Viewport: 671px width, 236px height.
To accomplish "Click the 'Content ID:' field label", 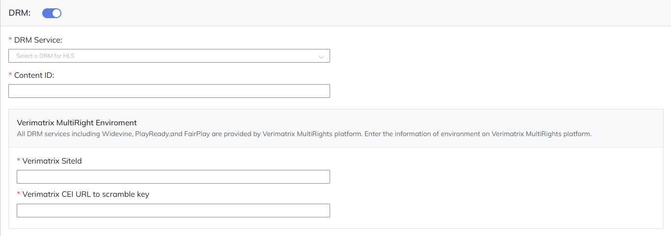I will (34, 75).
